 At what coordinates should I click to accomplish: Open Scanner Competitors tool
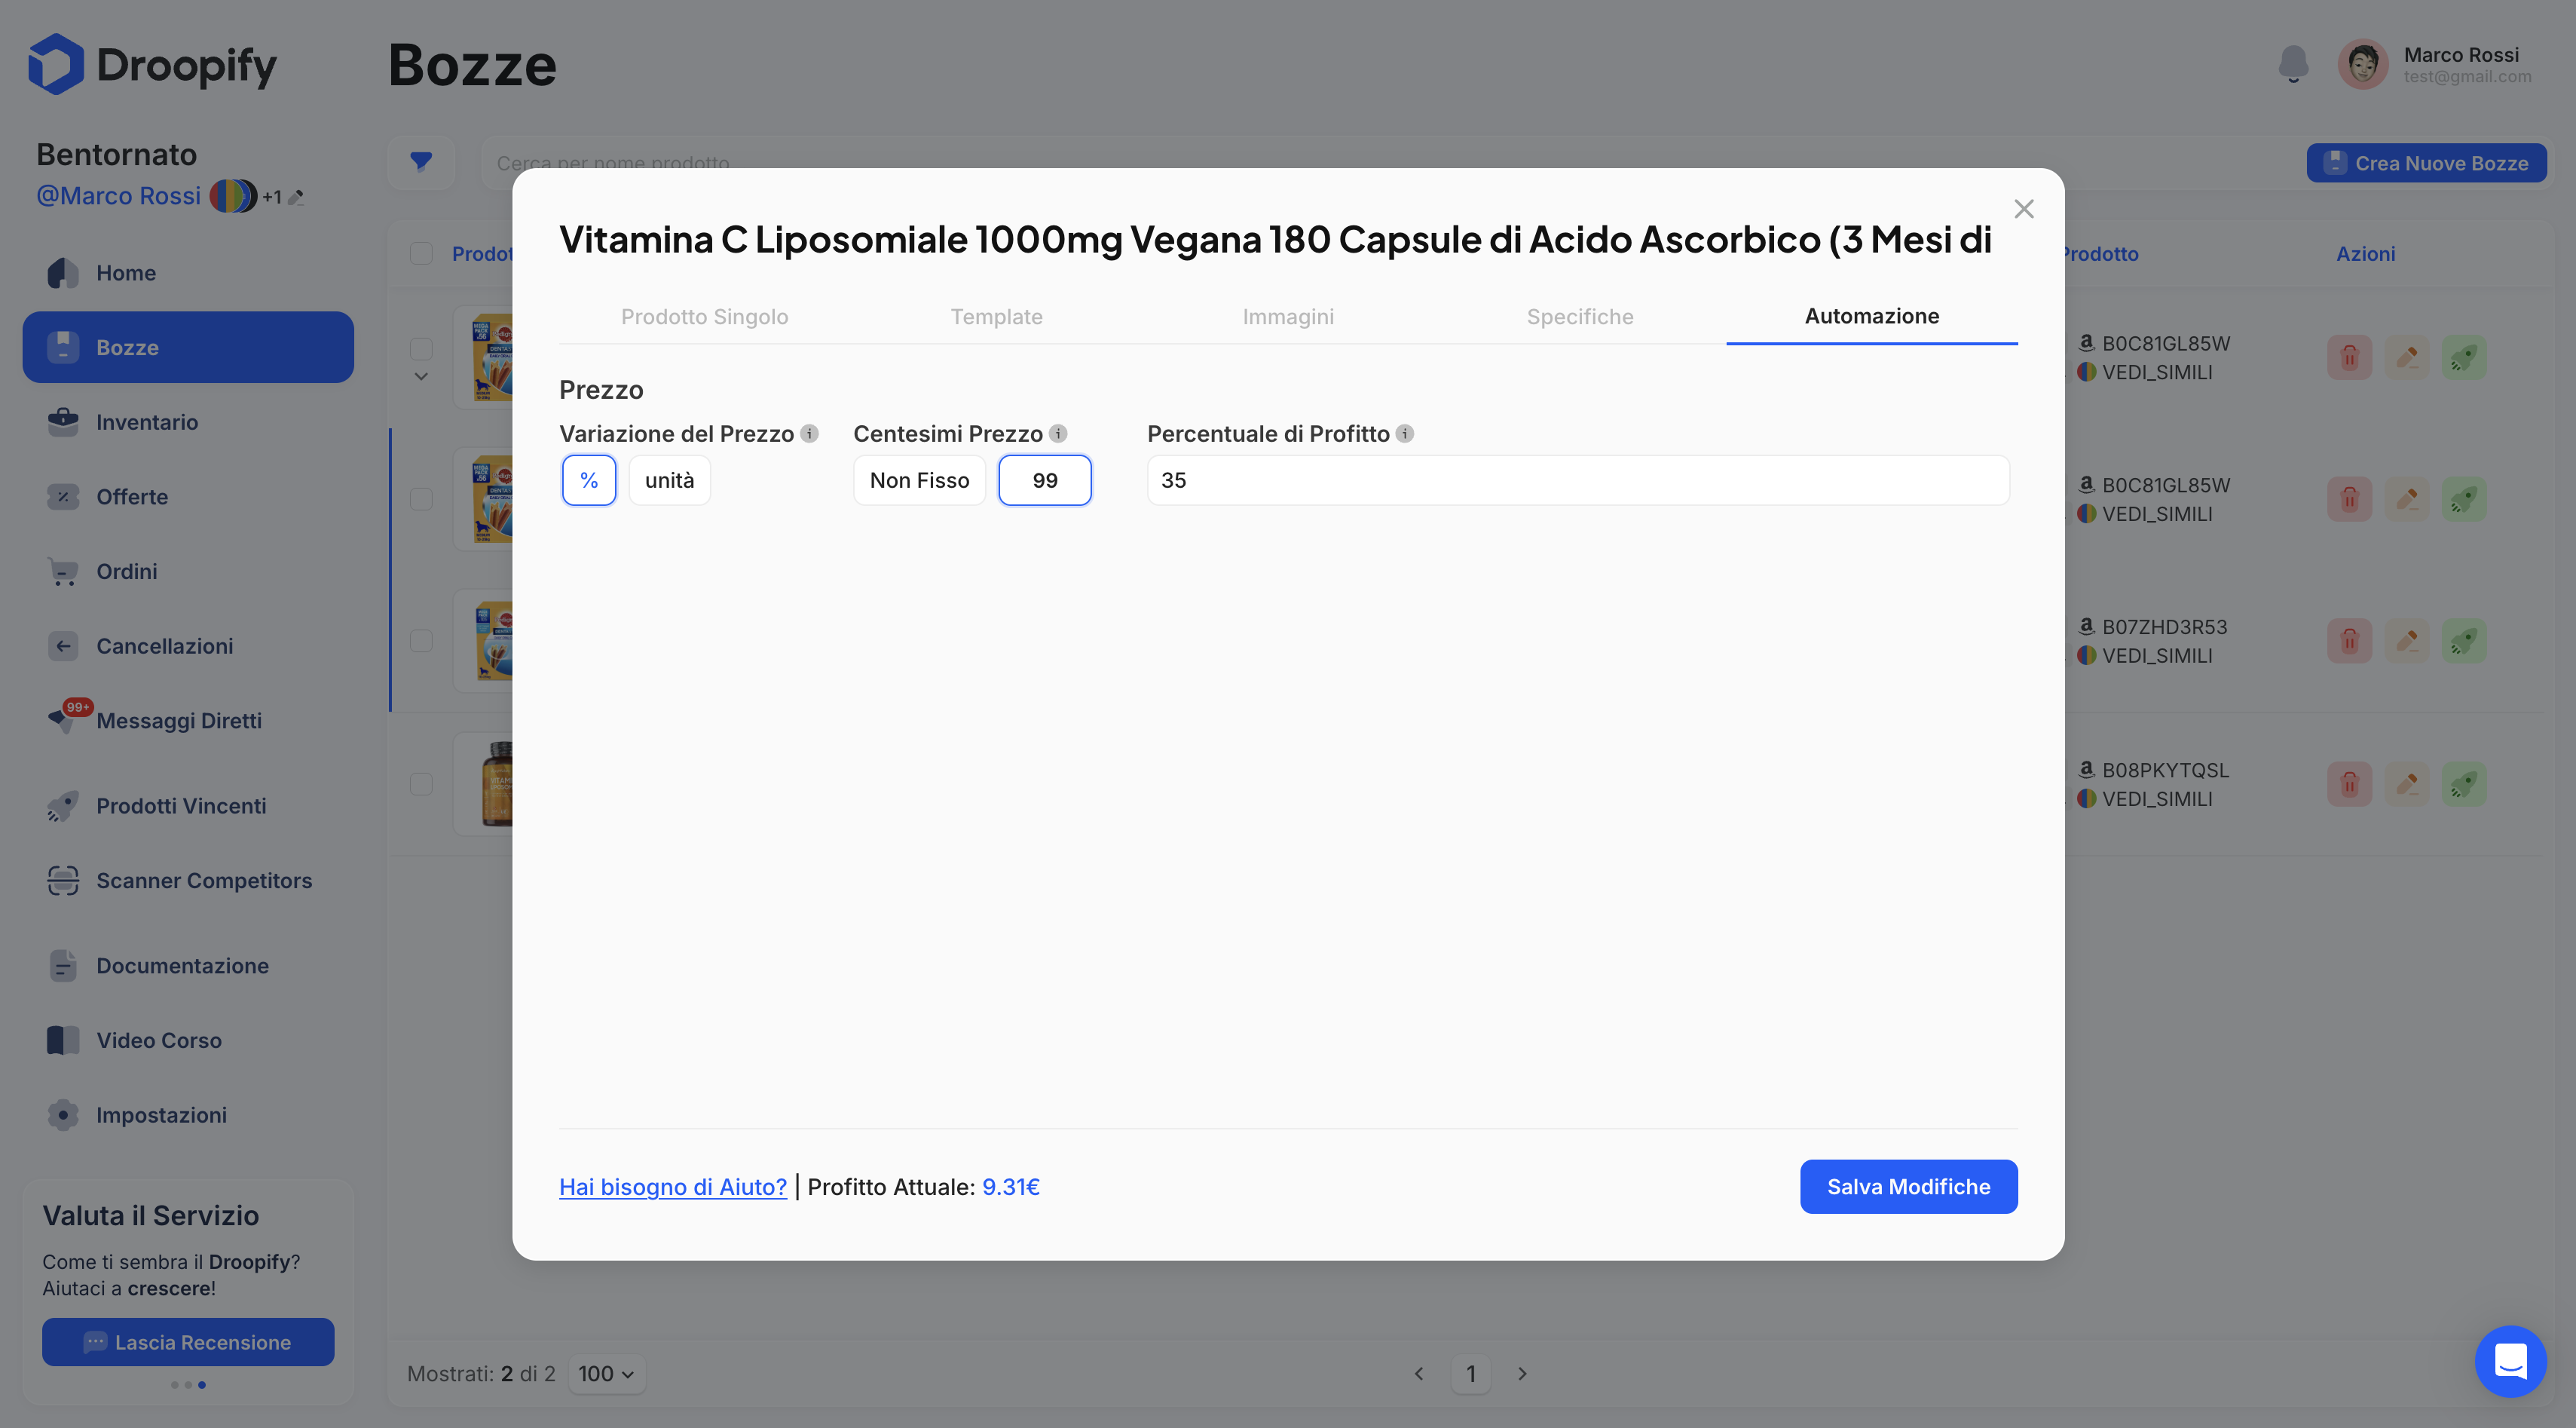pyautogui.click(x=188, y=881)
